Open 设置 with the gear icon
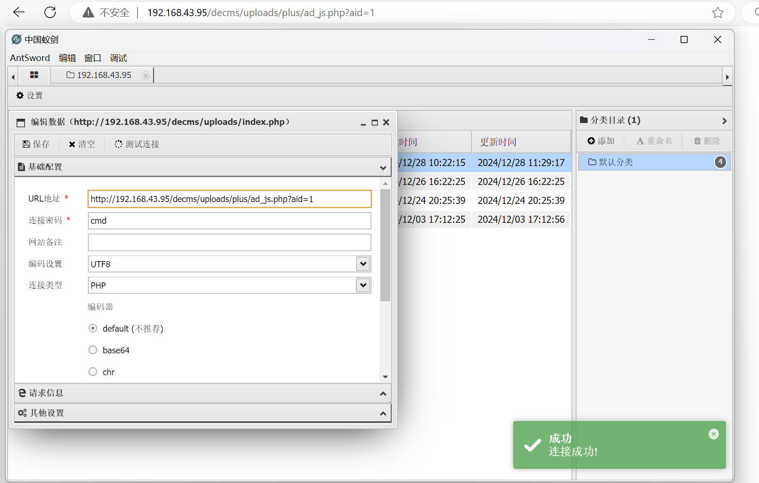Viewport: 759px width, 483px height. [x=29, y=96]
